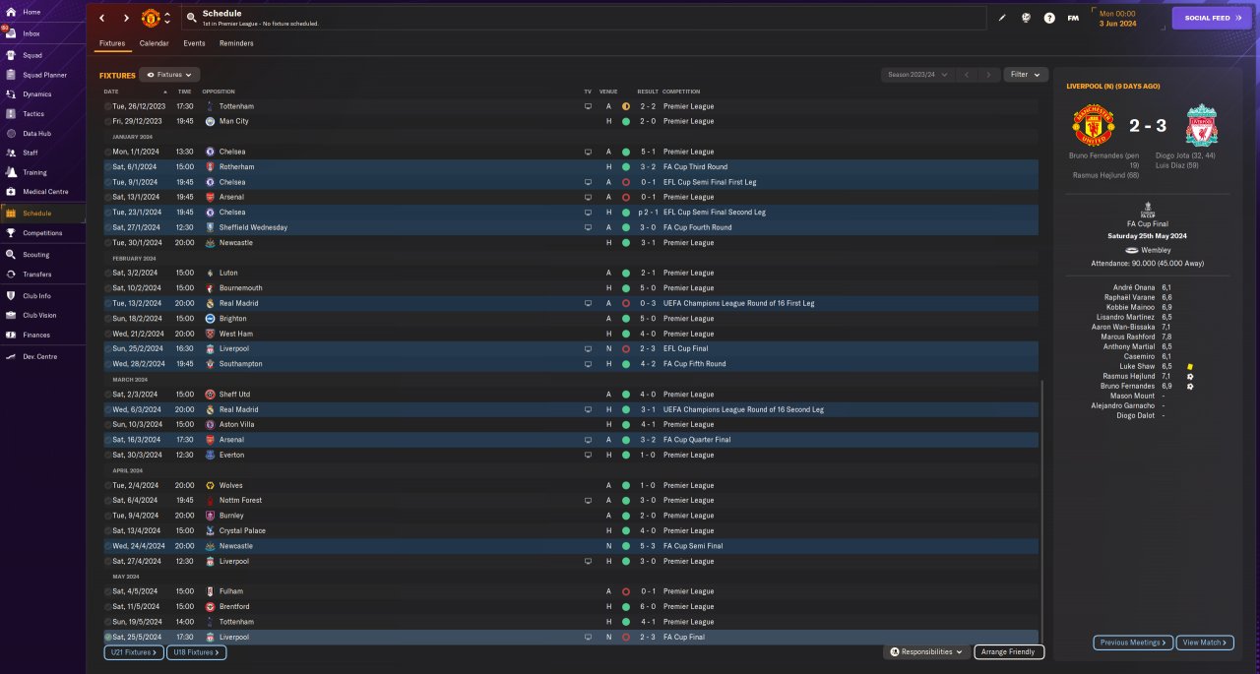Click the U18 Fixtures button

tap(198, 652)
